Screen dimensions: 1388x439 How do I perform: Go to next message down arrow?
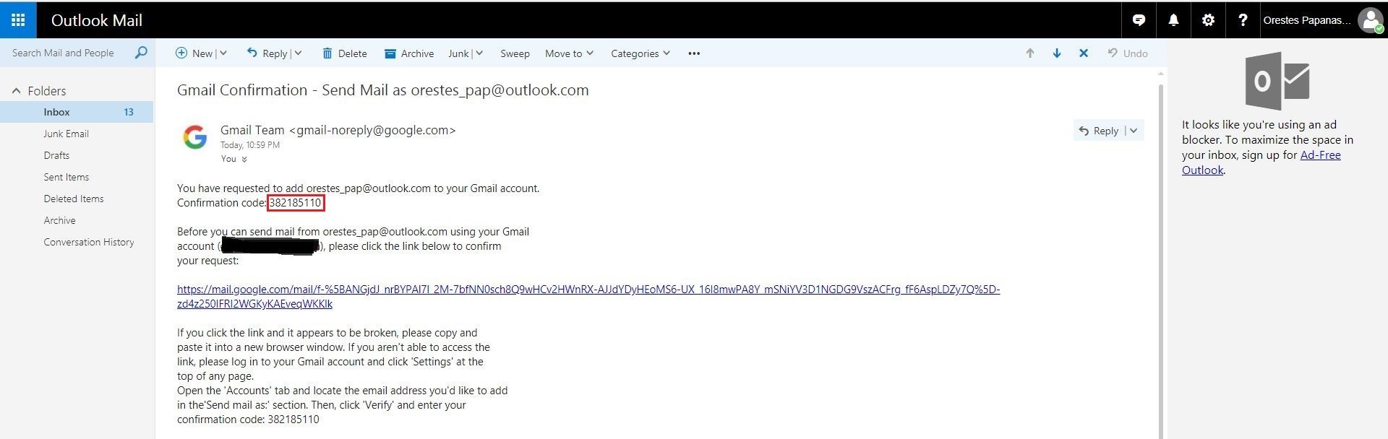coord(1057,53)
